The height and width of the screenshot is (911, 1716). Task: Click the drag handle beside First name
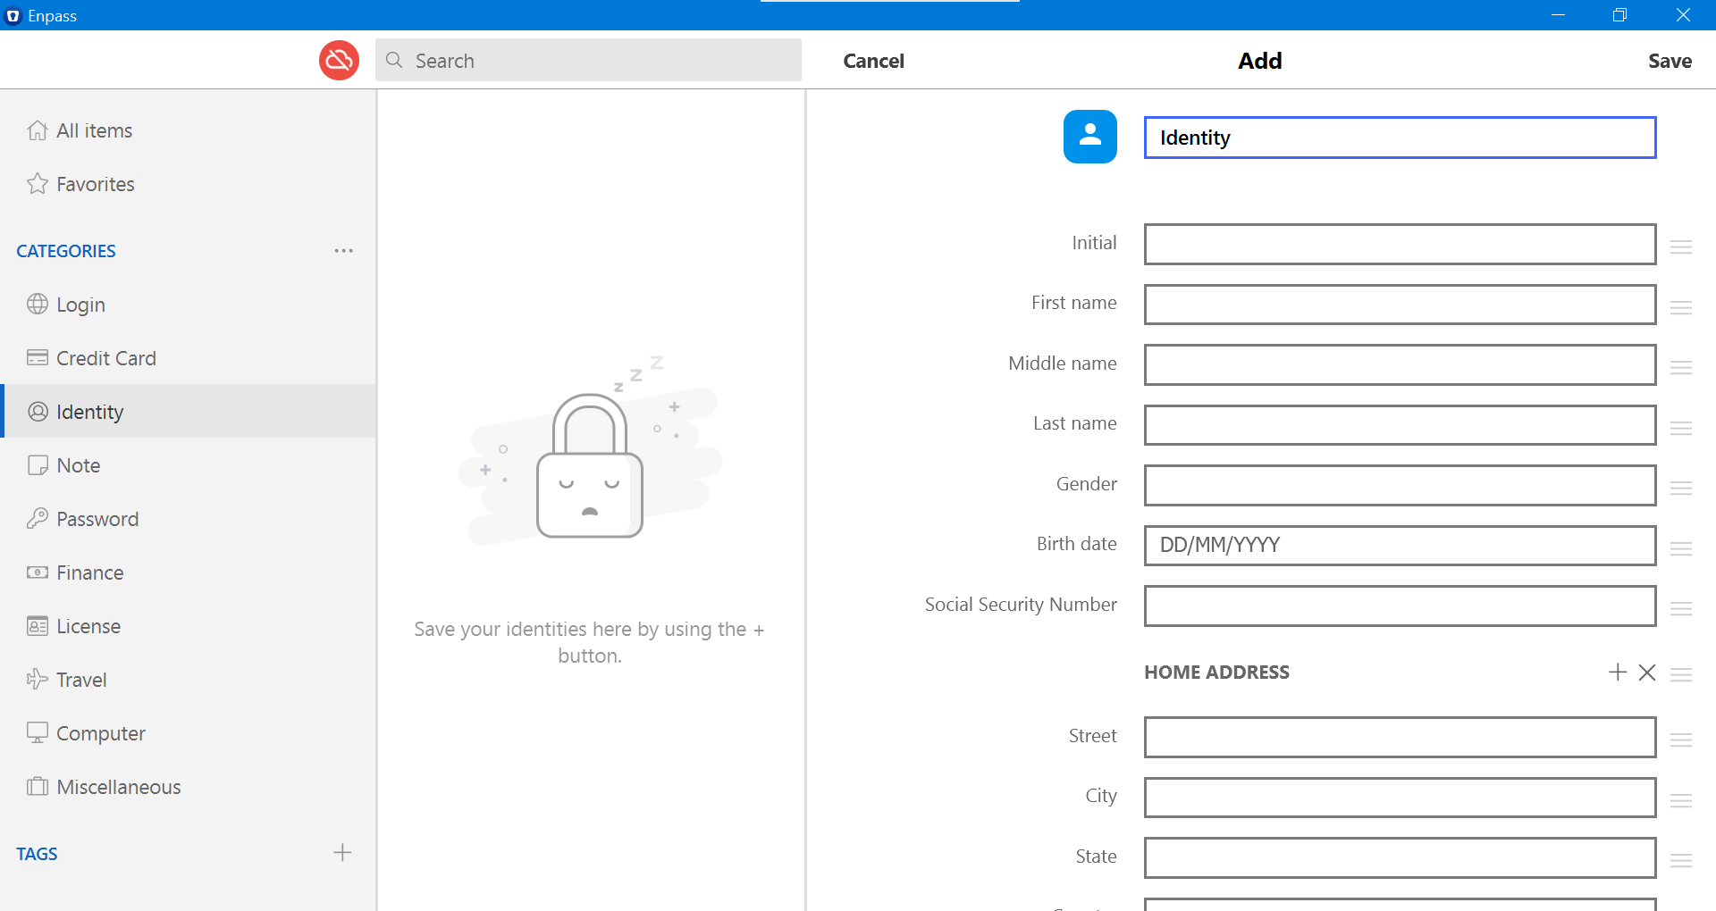[1681, 306]
